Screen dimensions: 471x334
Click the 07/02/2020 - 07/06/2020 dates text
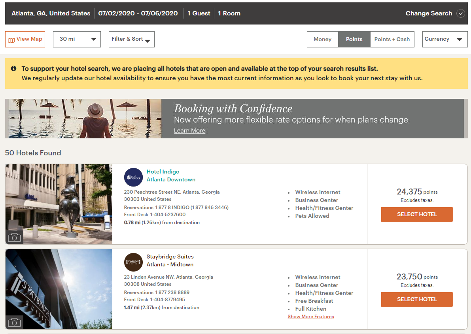pos(138,13)
